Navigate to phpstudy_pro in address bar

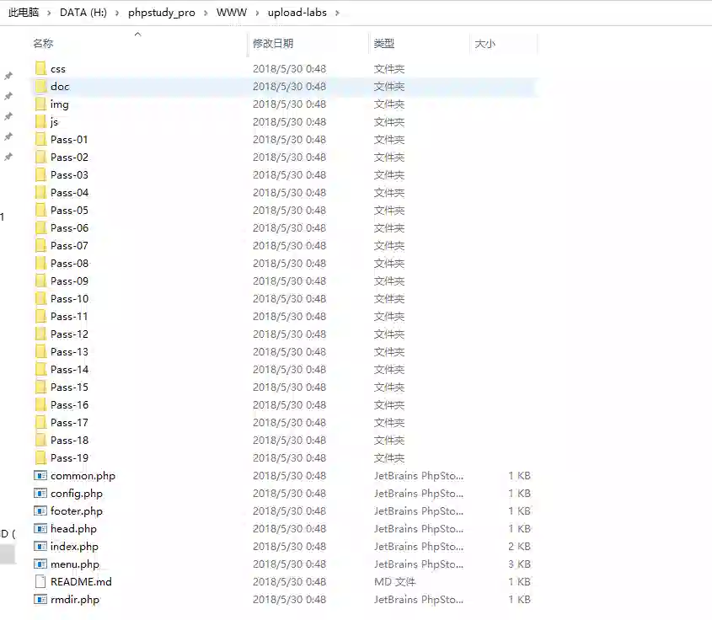click(162, 13)
